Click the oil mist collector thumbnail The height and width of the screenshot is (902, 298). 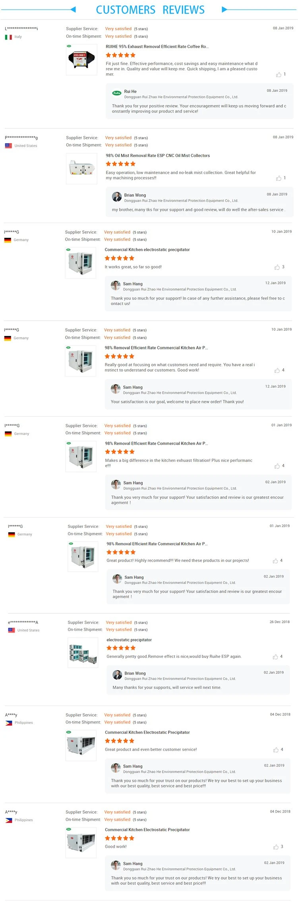point(81,169)
